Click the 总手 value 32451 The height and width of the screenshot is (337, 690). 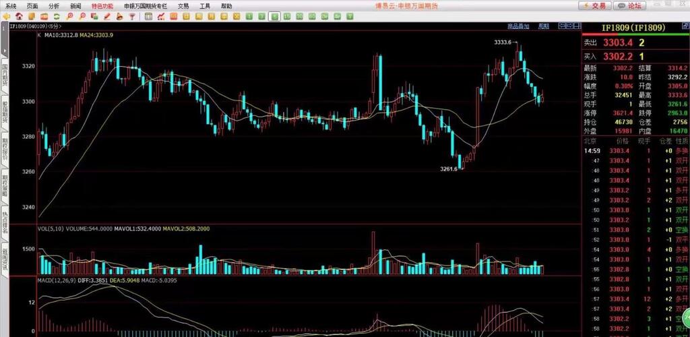623,95
